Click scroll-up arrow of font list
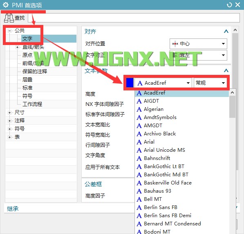 point(232,92)
